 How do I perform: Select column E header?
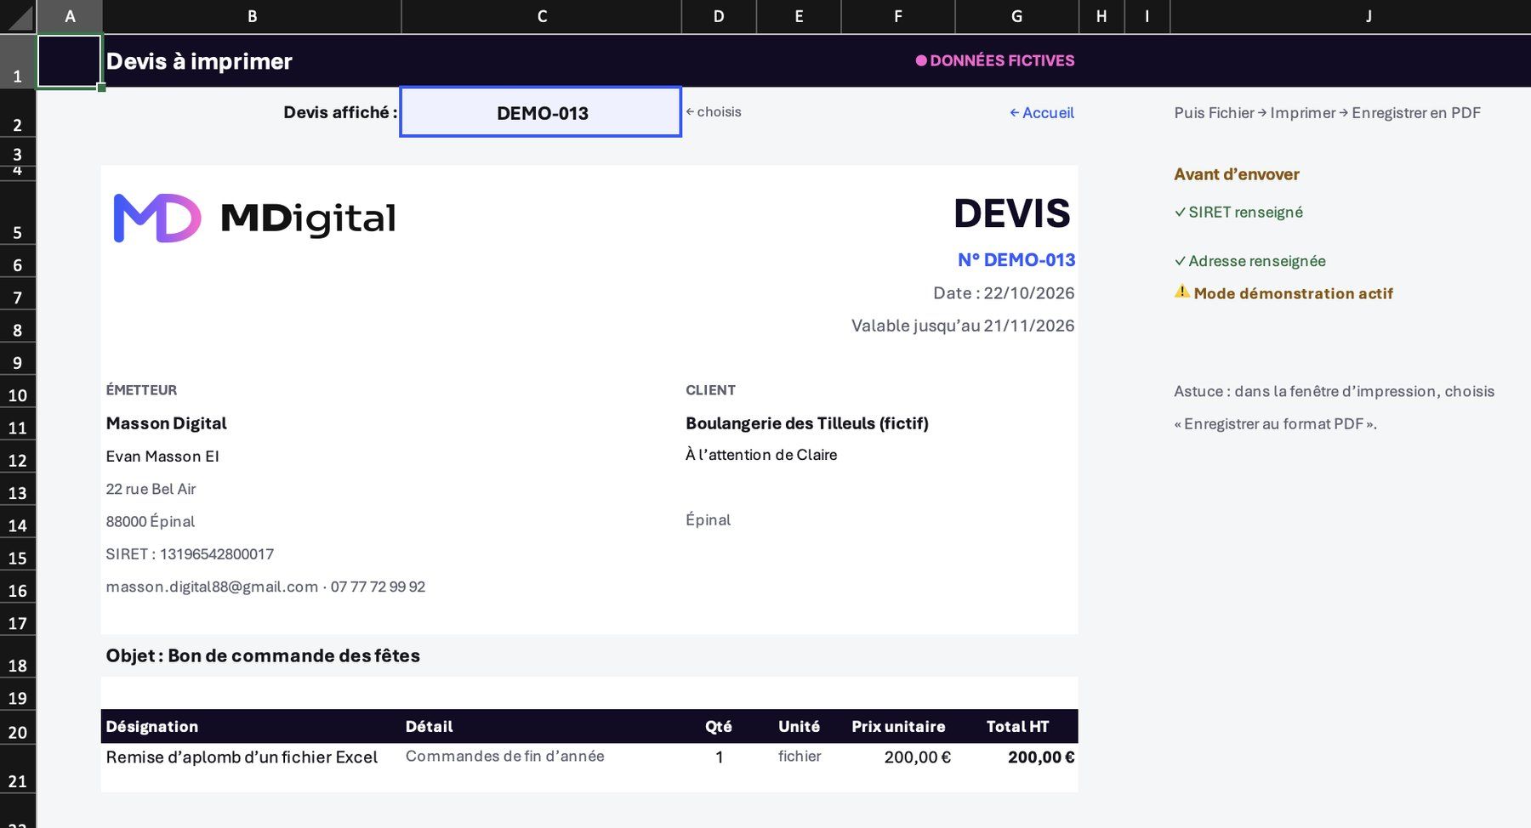click(x=799, y=17)
